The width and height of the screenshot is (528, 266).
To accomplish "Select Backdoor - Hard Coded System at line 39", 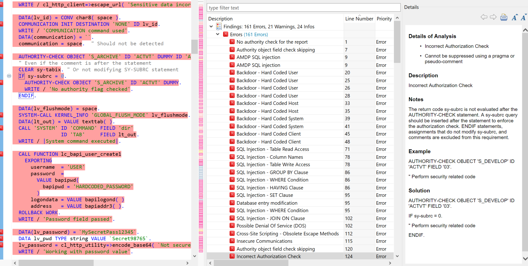I will coord(300,118).
